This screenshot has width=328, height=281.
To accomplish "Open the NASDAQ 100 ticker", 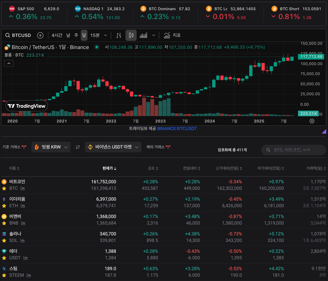I will coord(100,13).
